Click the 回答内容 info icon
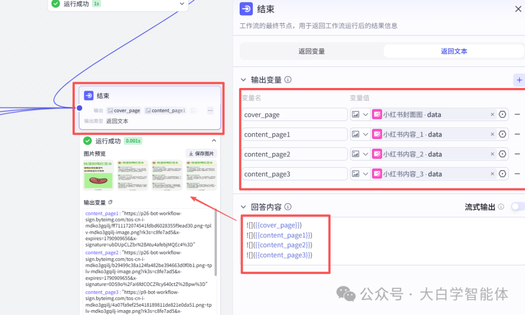 coord(288,207)
